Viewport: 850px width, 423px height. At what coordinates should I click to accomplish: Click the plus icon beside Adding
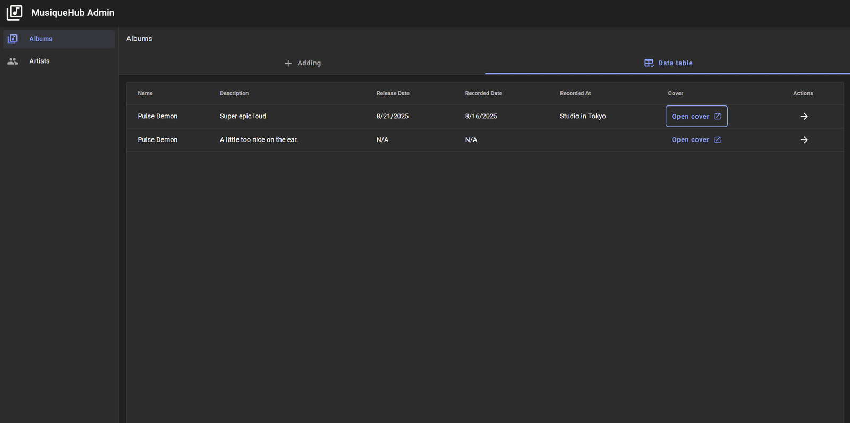tap(288, 63)
